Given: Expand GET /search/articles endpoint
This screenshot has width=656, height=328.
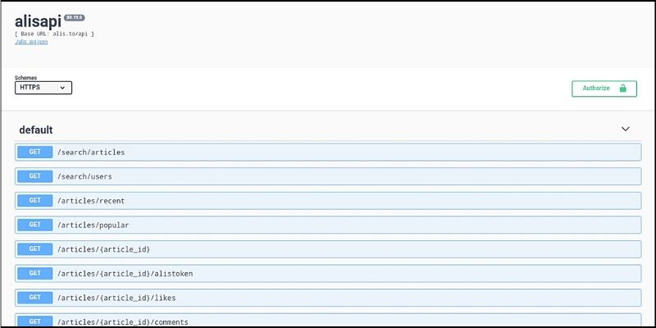Looking at the screenshot, I should (x=90, y=152).
